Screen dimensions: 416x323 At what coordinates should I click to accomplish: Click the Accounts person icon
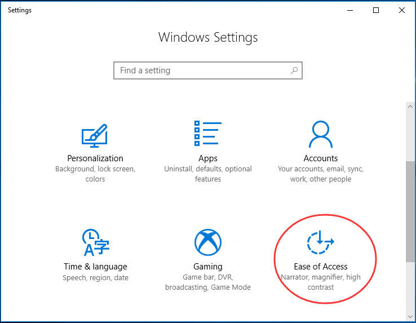pyautogui.click(x=320, y=135)
